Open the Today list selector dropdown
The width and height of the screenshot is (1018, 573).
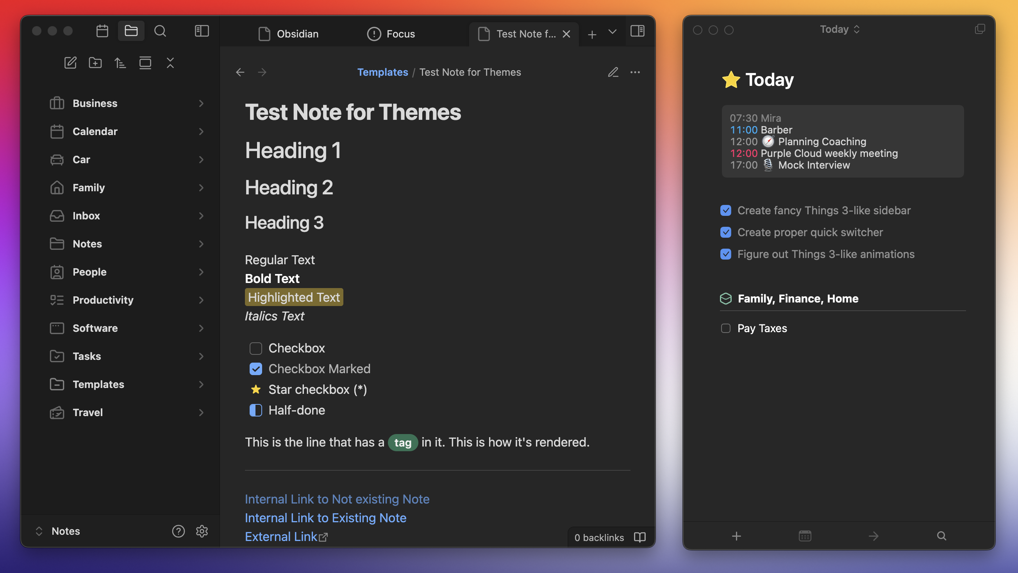840,29
